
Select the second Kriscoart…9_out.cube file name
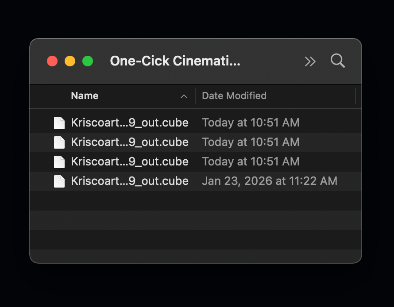click(x=130, y=142)
